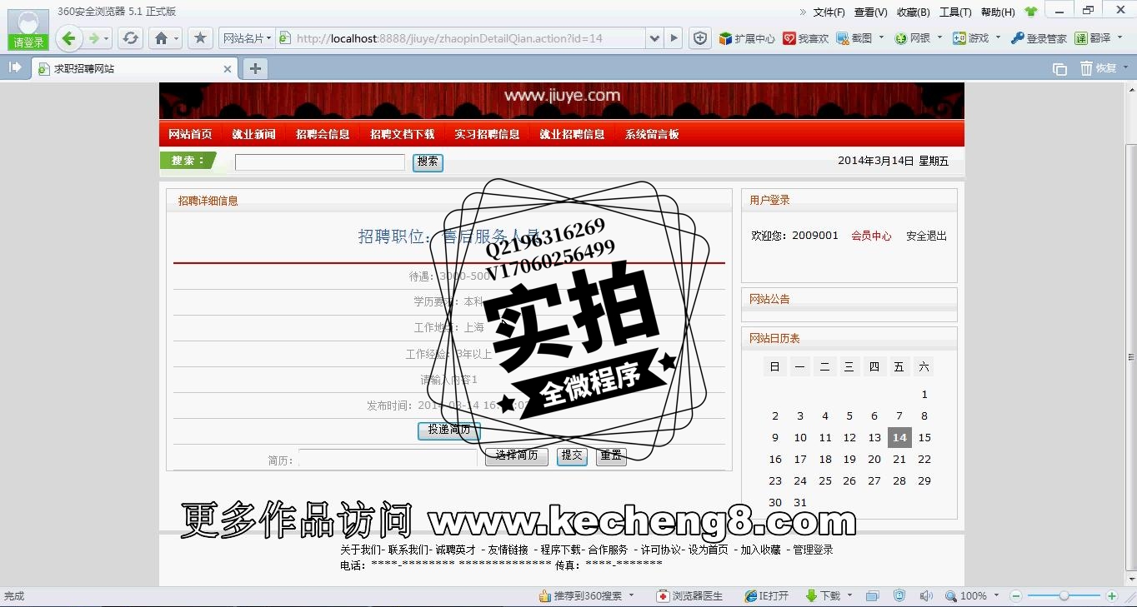
Task: Reload the page with the refresh icon
Action: point(130,38)
